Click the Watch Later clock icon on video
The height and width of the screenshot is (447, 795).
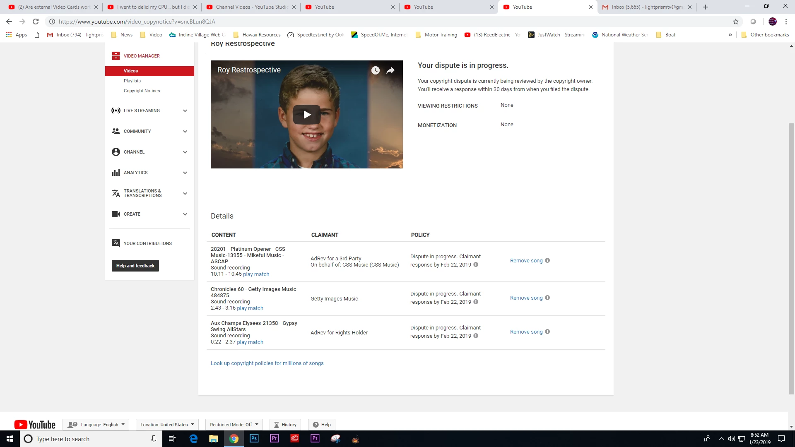click(375, 70)
